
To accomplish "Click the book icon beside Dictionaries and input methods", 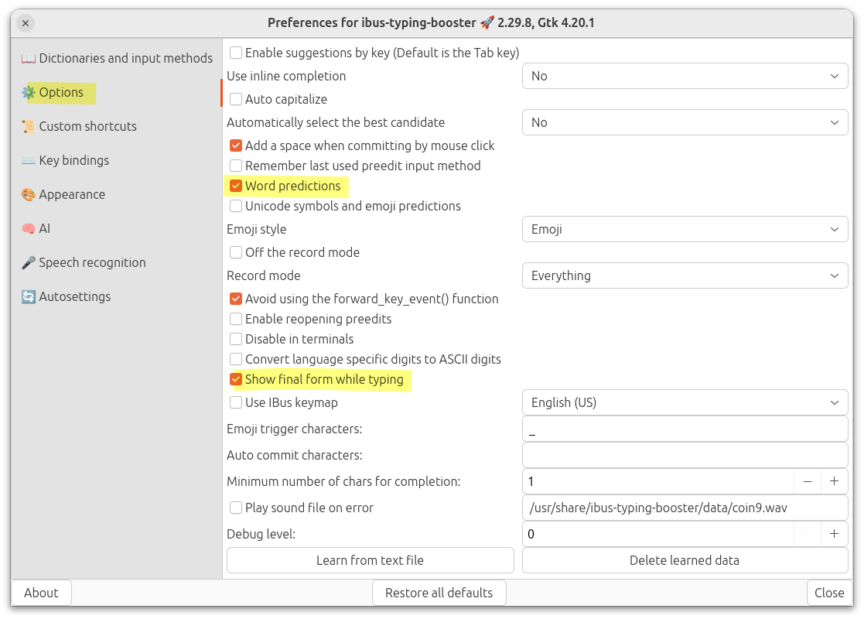I will pyautogui.click(x=29, y=59).
